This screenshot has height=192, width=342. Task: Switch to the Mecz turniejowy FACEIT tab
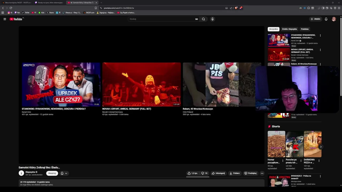pyautogui.click(x=16, y=3)
